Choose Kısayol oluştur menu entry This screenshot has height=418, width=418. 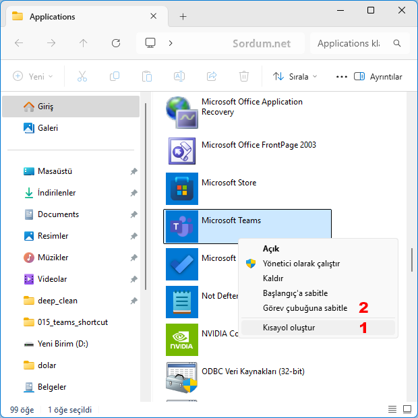pyautogui.click(x=318, y=328)
